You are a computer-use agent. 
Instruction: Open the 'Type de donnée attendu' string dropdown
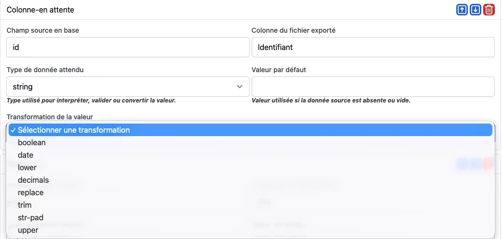[128, 87]
